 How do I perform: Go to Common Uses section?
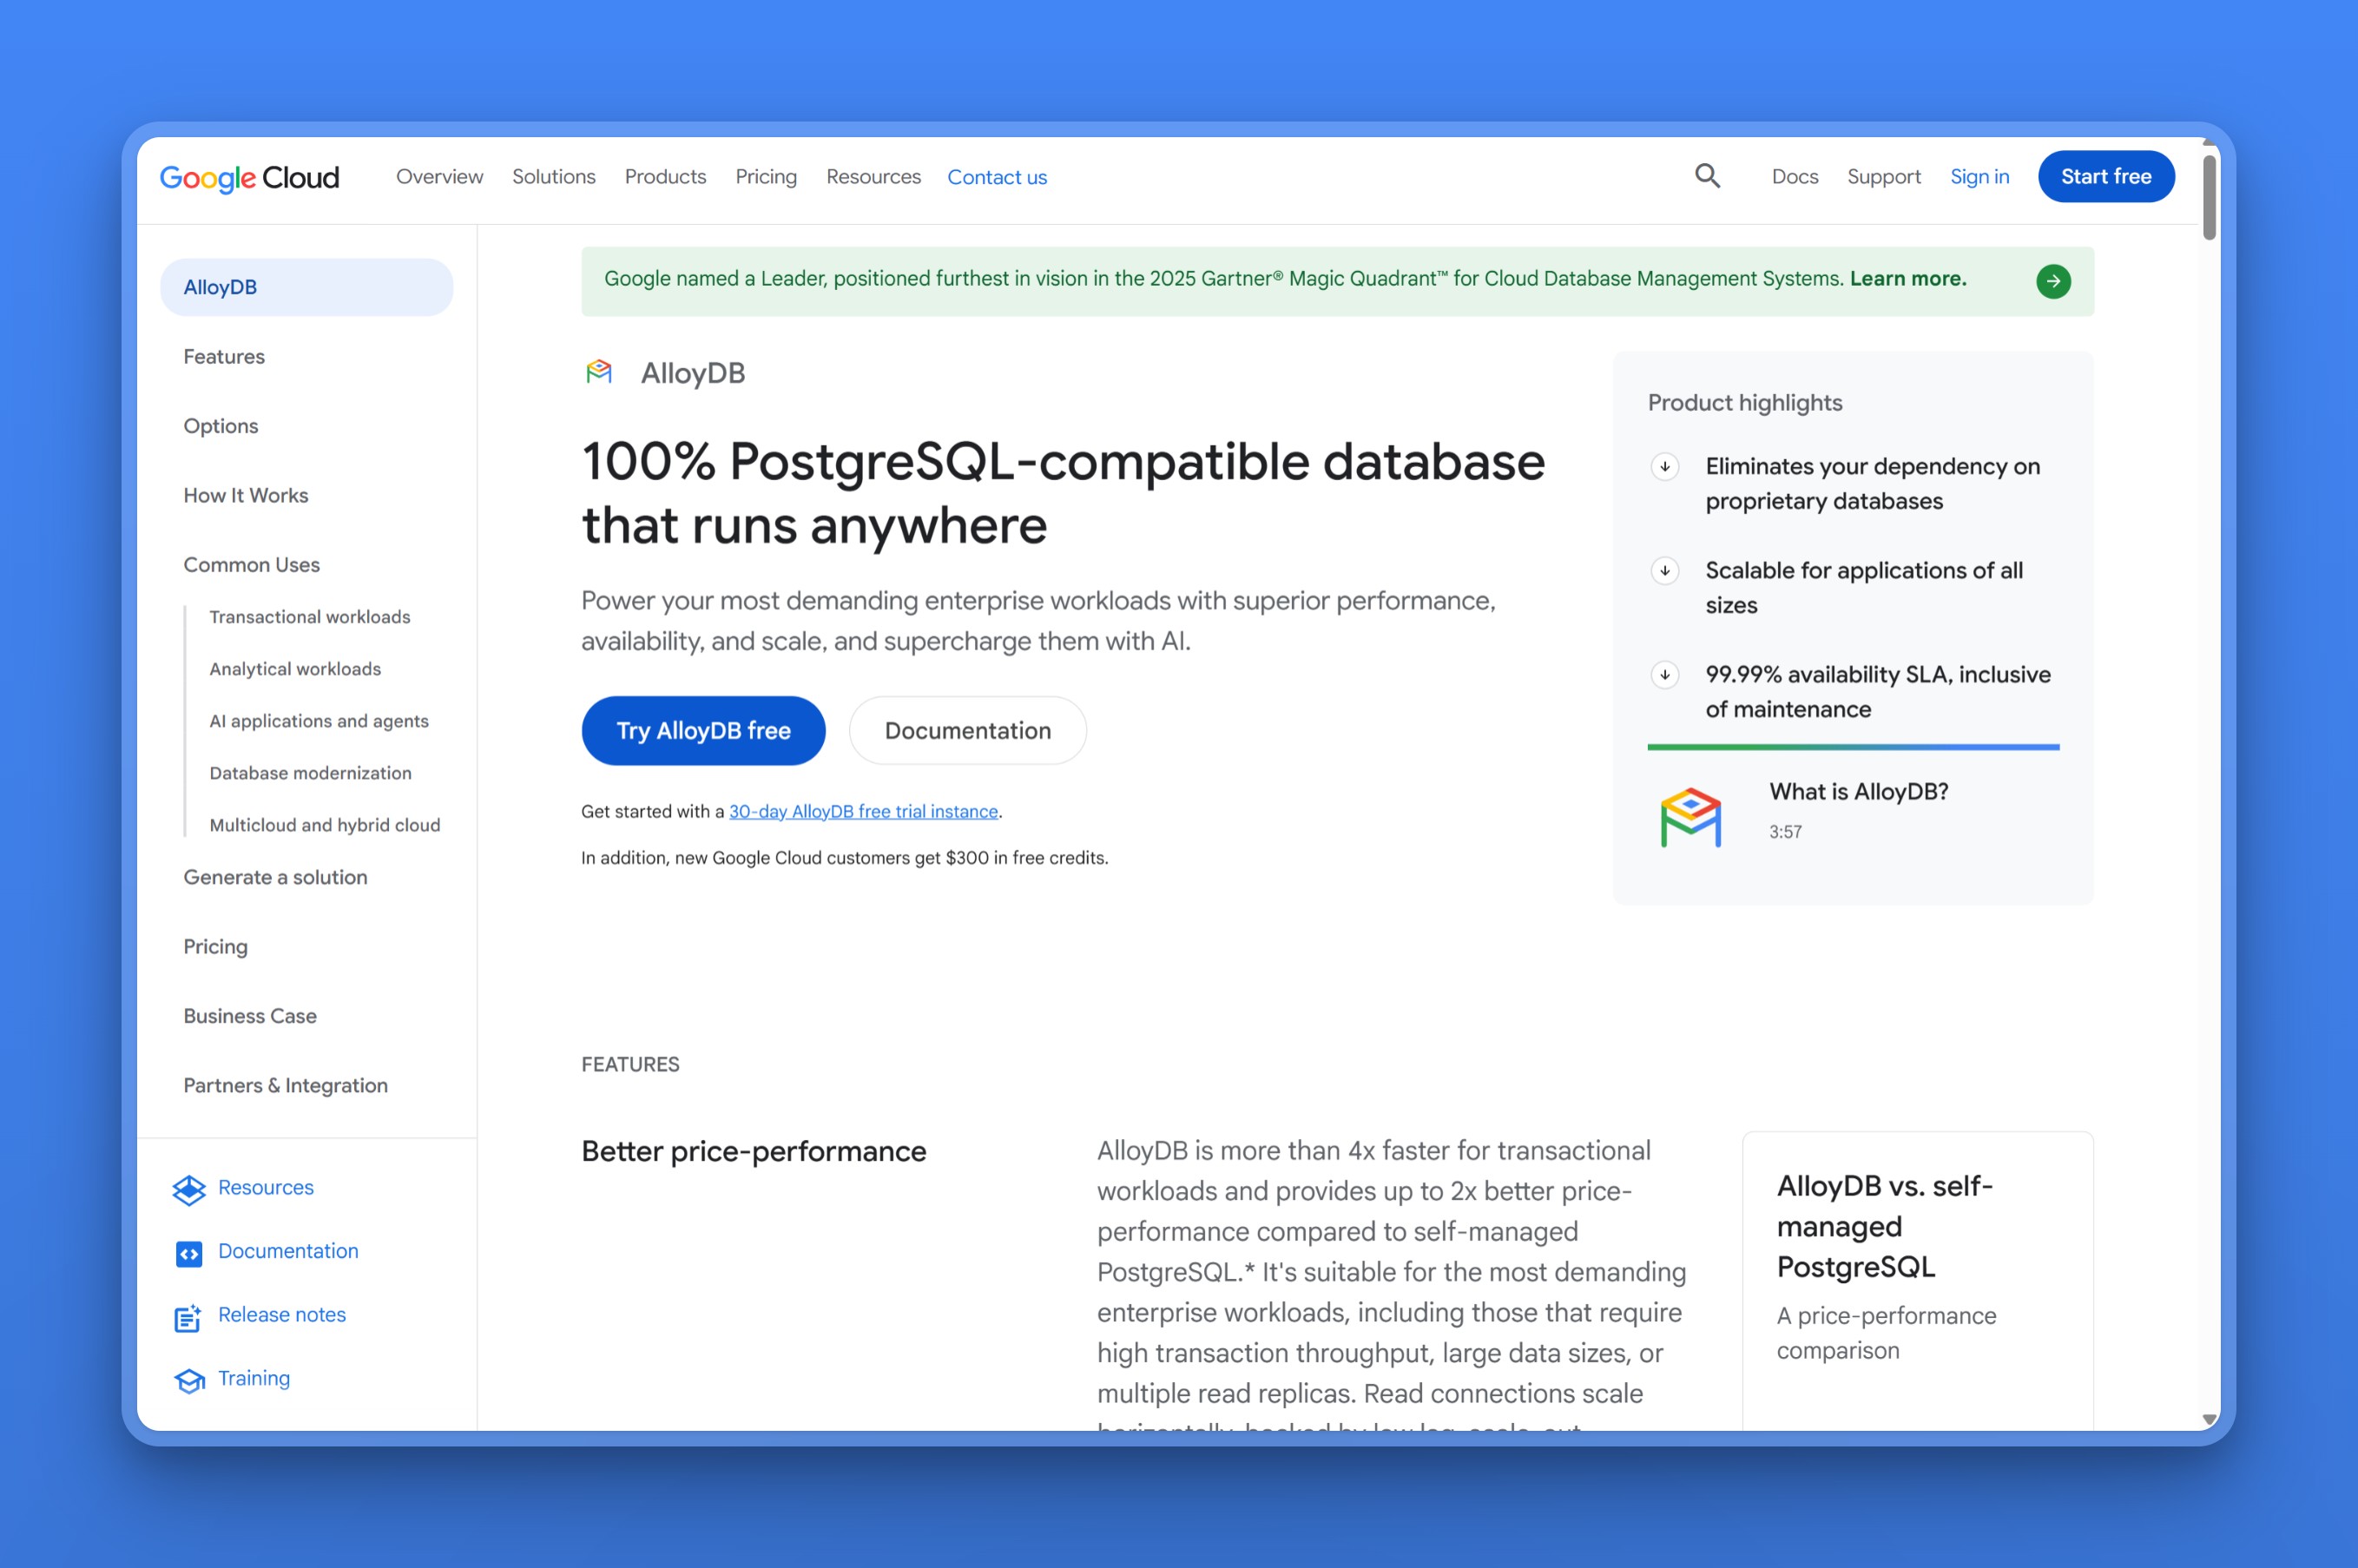[252, 564]
